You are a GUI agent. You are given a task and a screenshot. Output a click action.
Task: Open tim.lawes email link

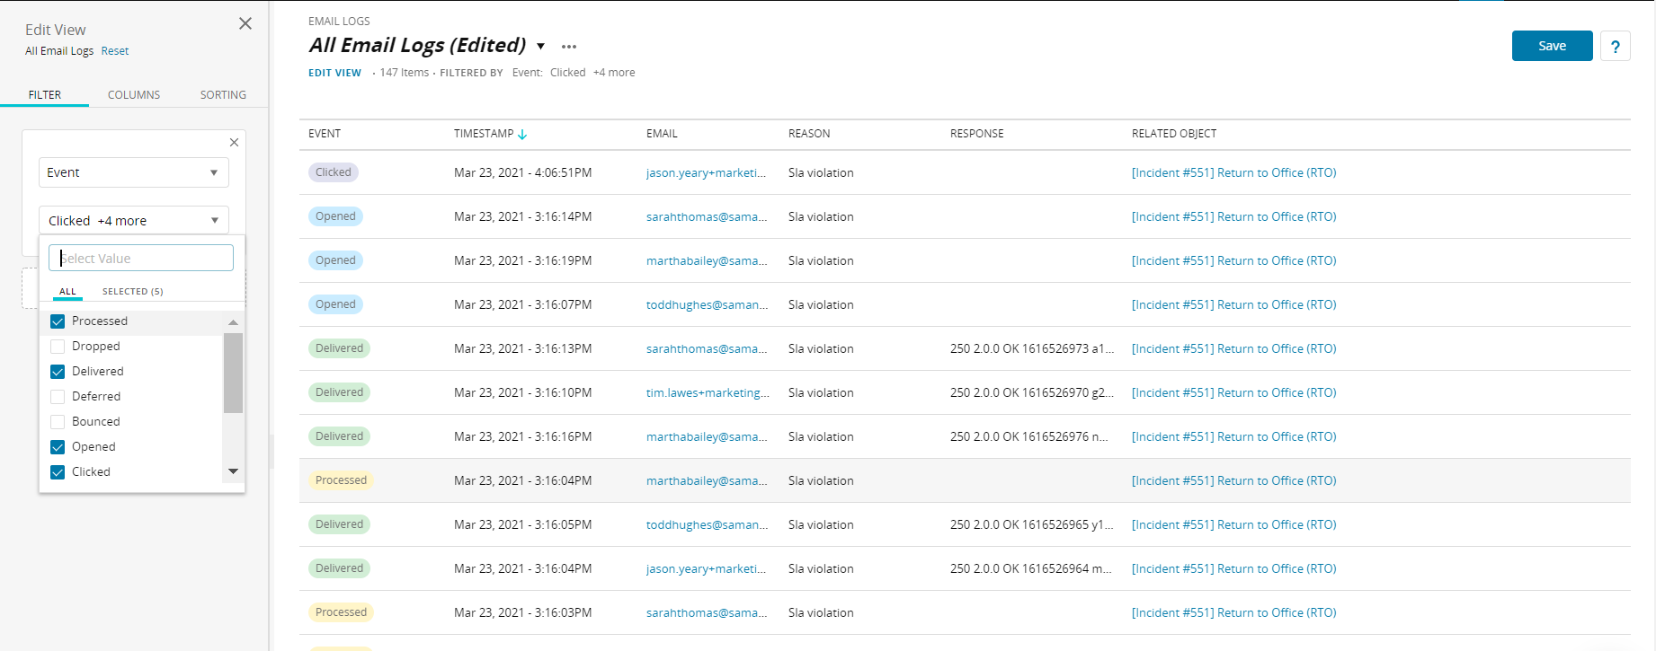[x=708, y=392]
